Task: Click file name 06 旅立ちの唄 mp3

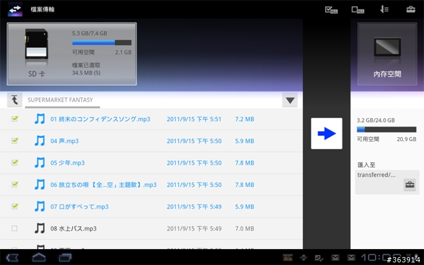Action: (103, 185)
